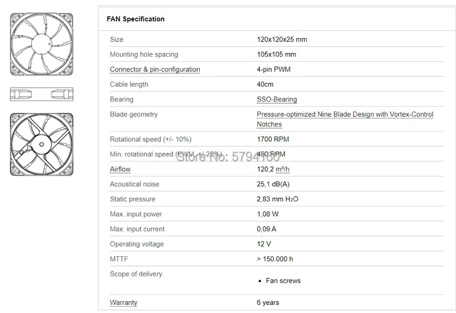
Task: Click the 1700 RPM rotational speed value
Action: (x=273, y=139)
